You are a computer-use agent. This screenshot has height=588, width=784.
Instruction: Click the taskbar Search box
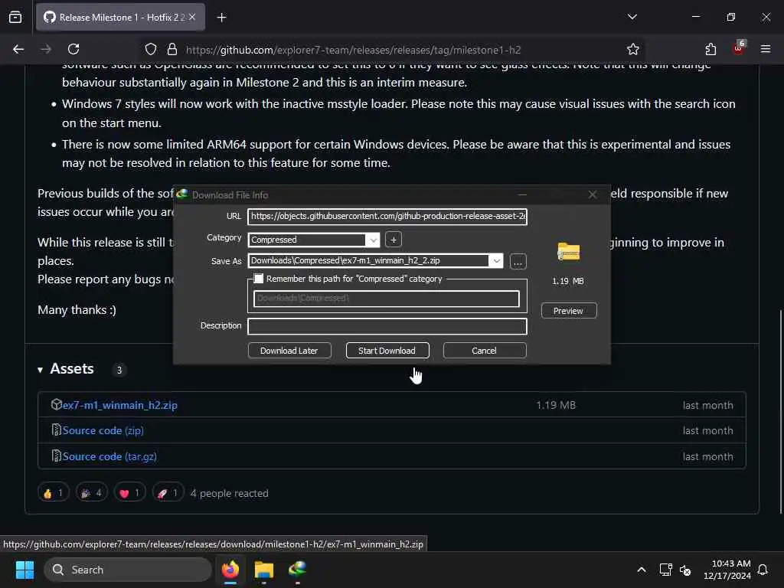[x=128, y=570]
